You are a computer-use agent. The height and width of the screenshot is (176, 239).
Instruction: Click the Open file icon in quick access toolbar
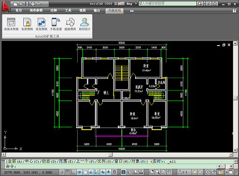21,4
